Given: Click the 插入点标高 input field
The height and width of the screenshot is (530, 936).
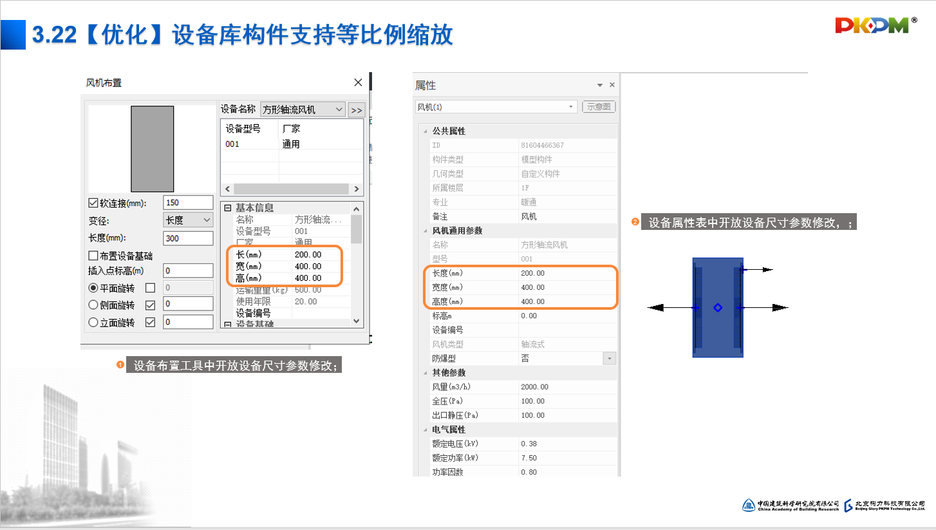Looking at the screenshot, I should click(188, 270).
